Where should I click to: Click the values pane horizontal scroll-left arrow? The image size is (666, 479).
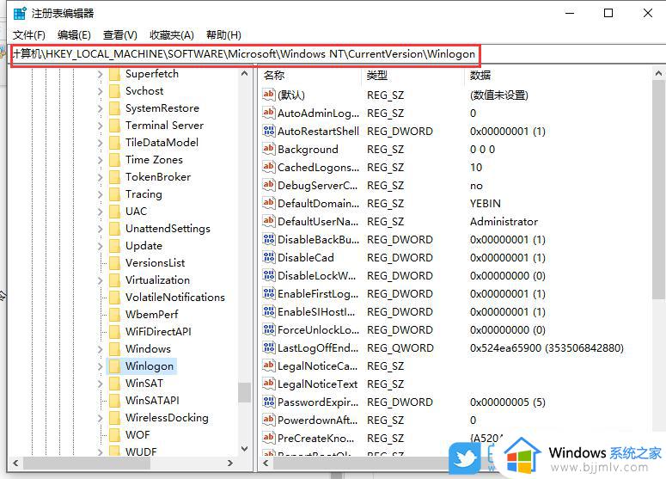click(x=266, y=463)
